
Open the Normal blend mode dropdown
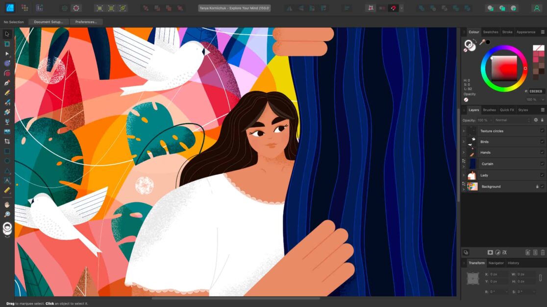(x=511, y=120)
